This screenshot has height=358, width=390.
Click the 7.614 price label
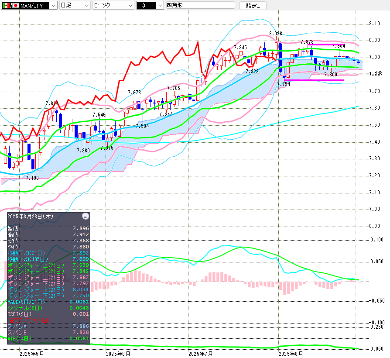point(52,103)
